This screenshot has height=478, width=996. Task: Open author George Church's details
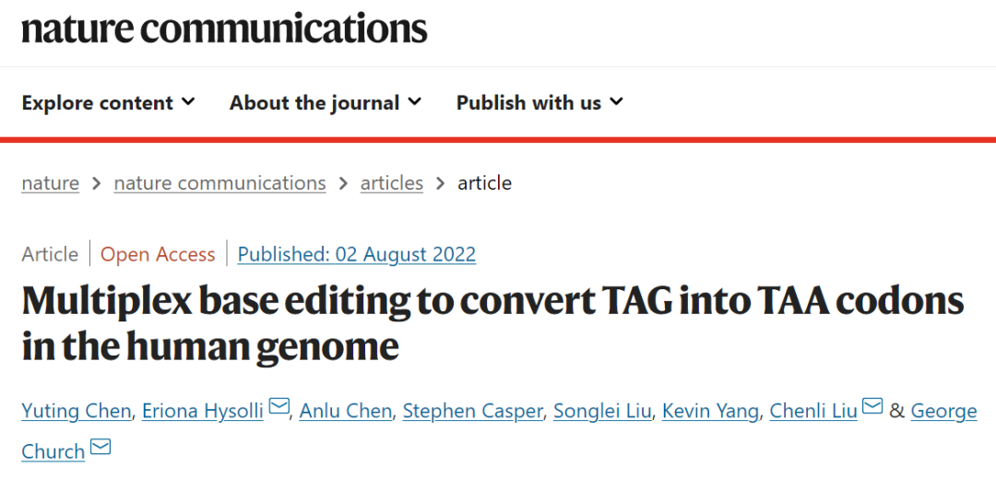(943, 411)
